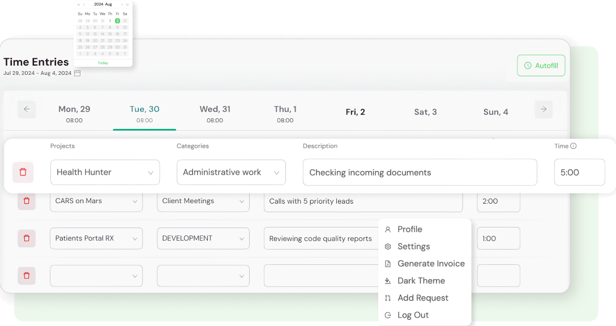Click the trash icon on the empty row

tap(27, 276)
